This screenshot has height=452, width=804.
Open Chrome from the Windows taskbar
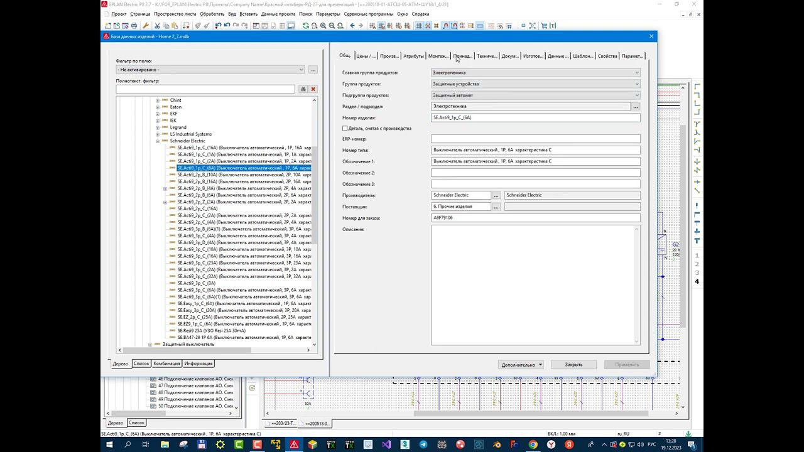533,444
